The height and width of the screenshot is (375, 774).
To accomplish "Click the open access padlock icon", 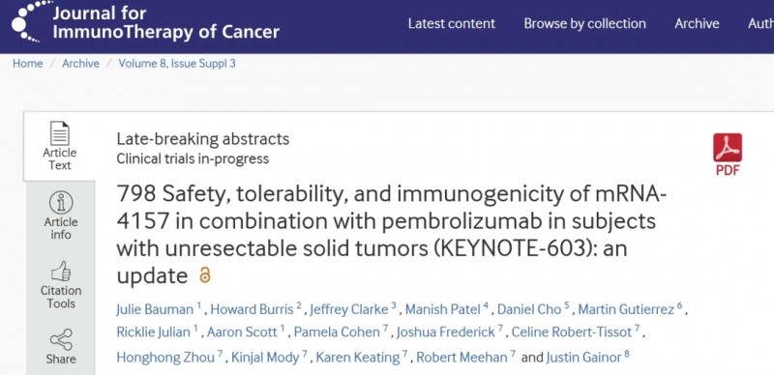I will click(204, 274).
